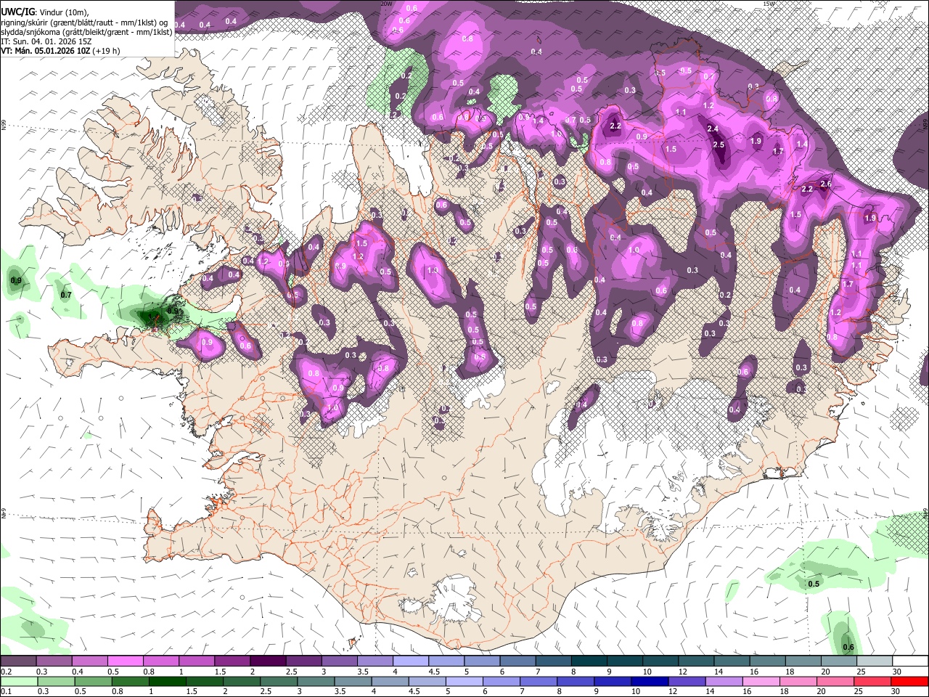Pick the bright pink snow swatch between 0.5 and 0.8
The image size is (929, 697).
(x=125, y=661)
